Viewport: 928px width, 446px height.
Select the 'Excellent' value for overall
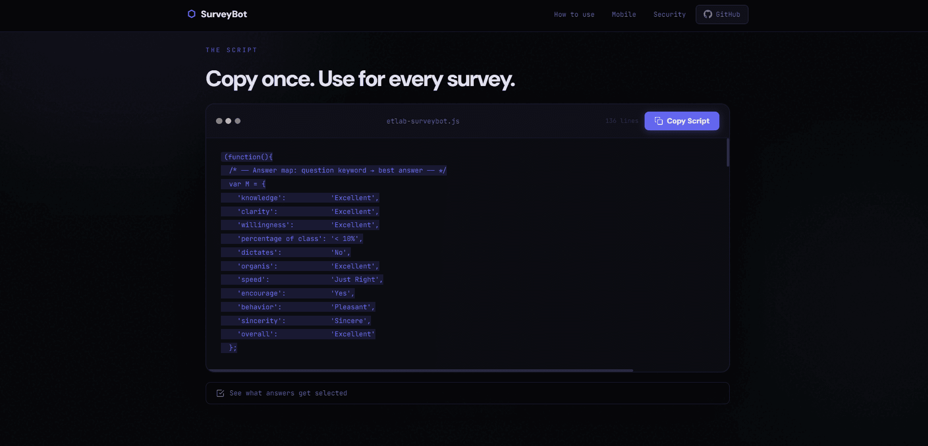pyautogui.click(x=352, y=334)
